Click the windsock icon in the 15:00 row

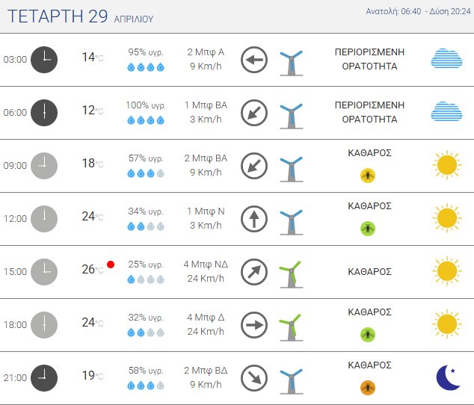coord(291,272)
